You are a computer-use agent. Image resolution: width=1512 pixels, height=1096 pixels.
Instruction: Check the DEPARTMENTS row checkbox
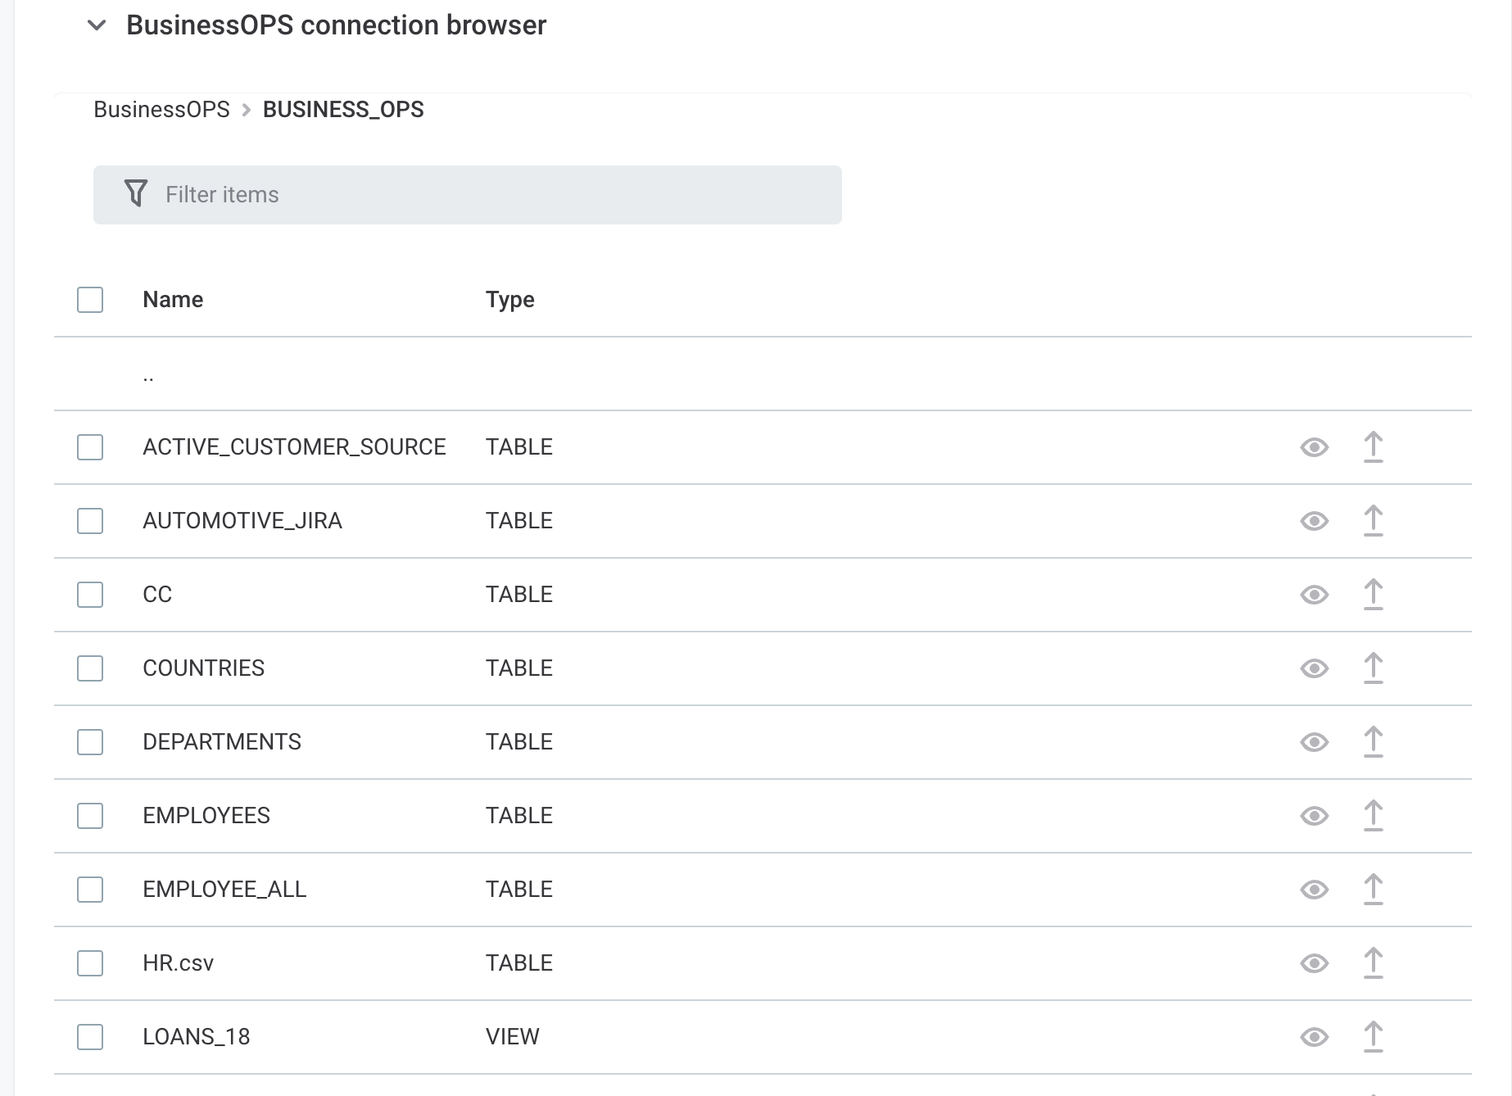click(x=90, y=742)
